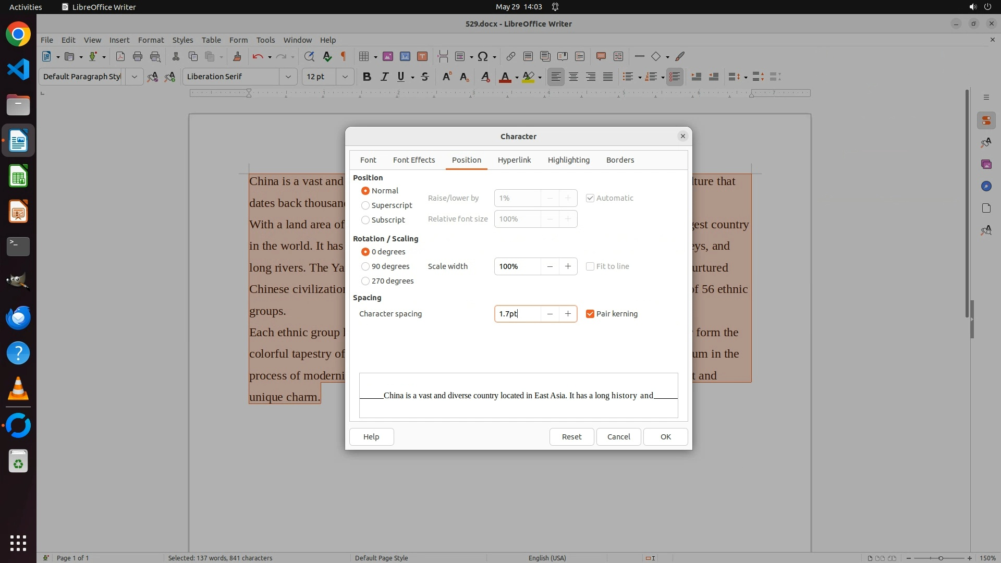Select the 90 degrees rotation option
1001x563 pixels.
365,266
